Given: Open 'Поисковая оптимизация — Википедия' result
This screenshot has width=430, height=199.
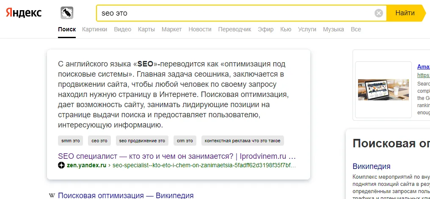Looking at the screenshot, I should [x=126, y=196].
